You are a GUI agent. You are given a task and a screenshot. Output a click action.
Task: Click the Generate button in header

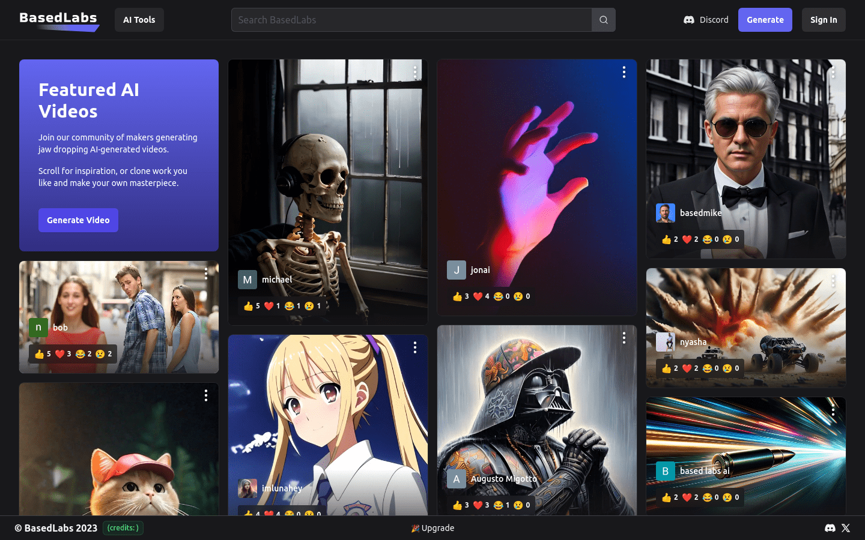tap(765, 20)
